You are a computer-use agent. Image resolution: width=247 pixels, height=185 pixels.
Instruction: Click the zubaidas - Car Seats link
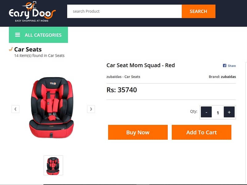click(x=123, y=76)
